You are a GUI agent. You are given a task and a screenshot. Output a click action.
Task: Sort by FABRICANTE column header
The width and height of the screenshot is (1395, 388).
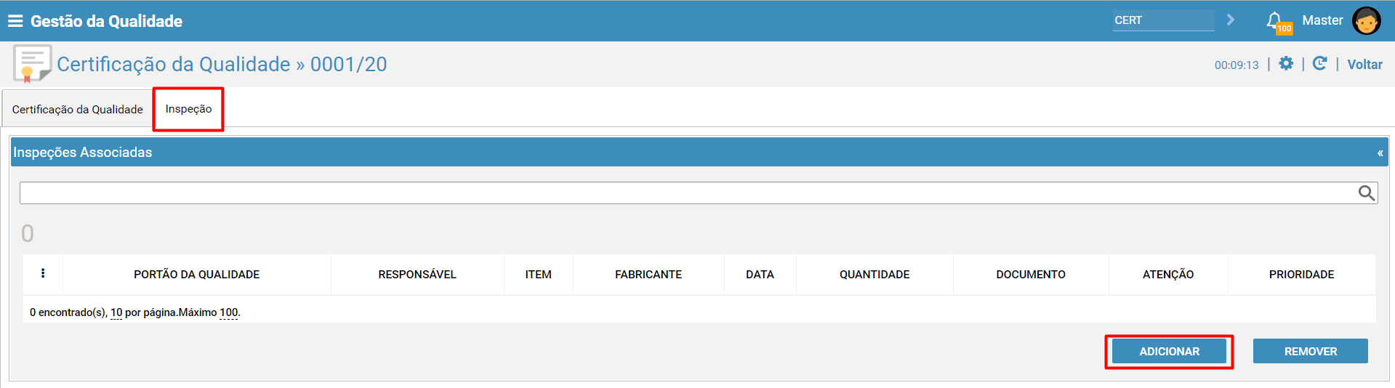(648, 275)
